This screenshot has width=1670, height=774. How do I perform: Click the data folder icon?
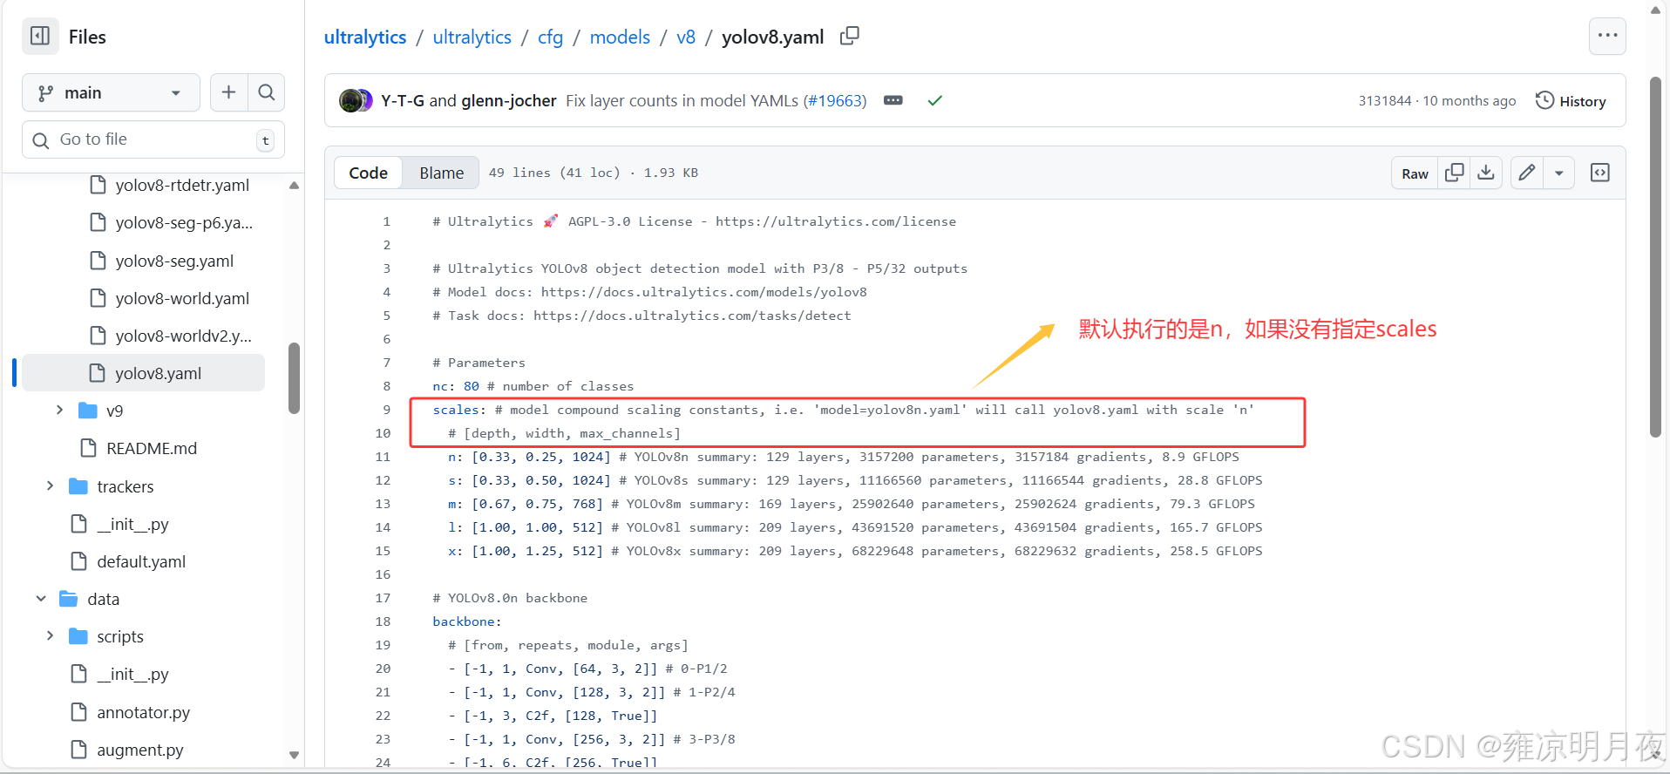pyautogui.click(x=69, y=599)
